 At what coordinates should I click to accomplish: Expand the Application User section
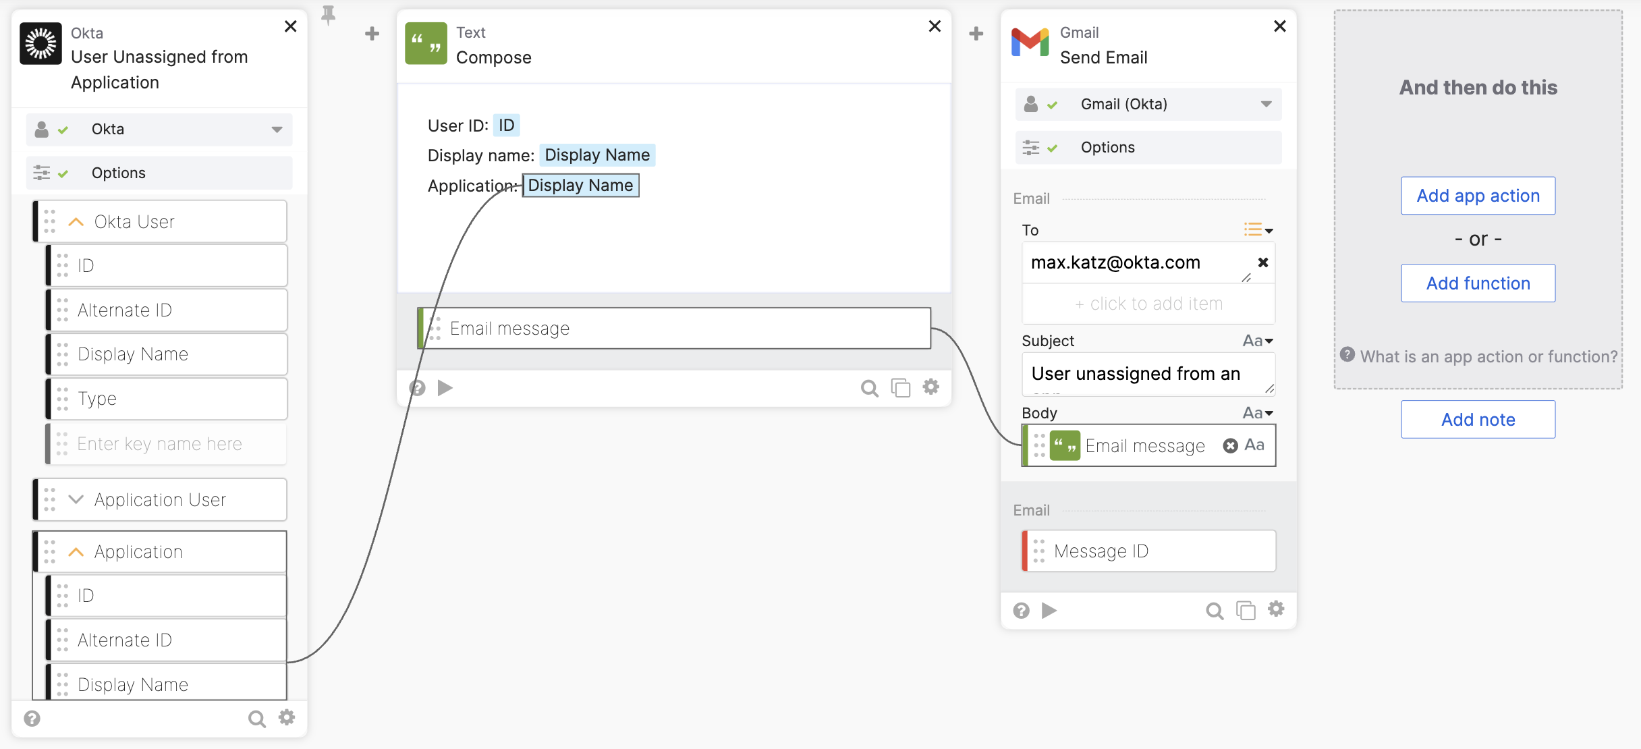coord(76,500)
